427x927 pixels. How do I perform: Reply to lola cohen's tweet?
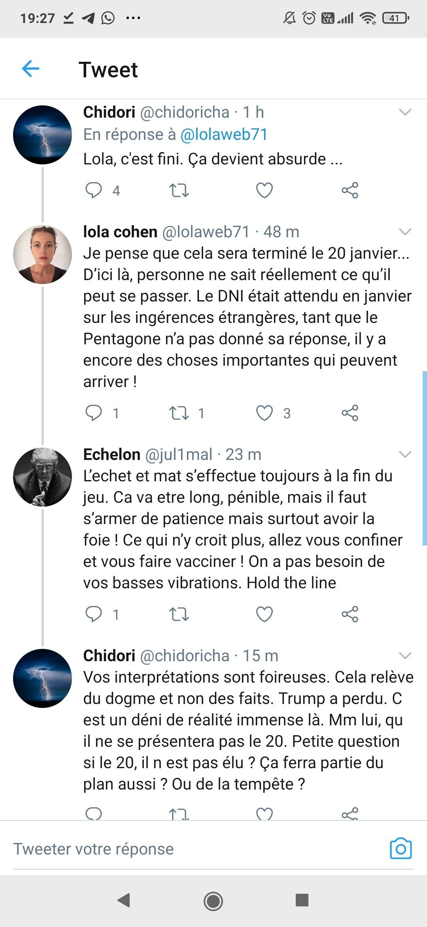click(94, 413)
